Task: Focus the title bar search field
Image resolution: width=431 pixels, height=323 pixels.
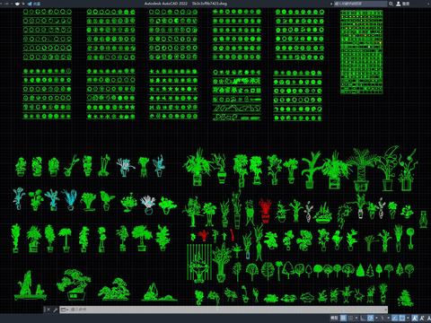Action: [360, 4]
